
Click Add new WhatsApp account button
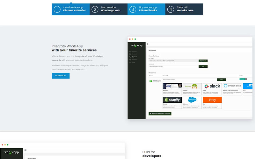(x=160, y=114)
